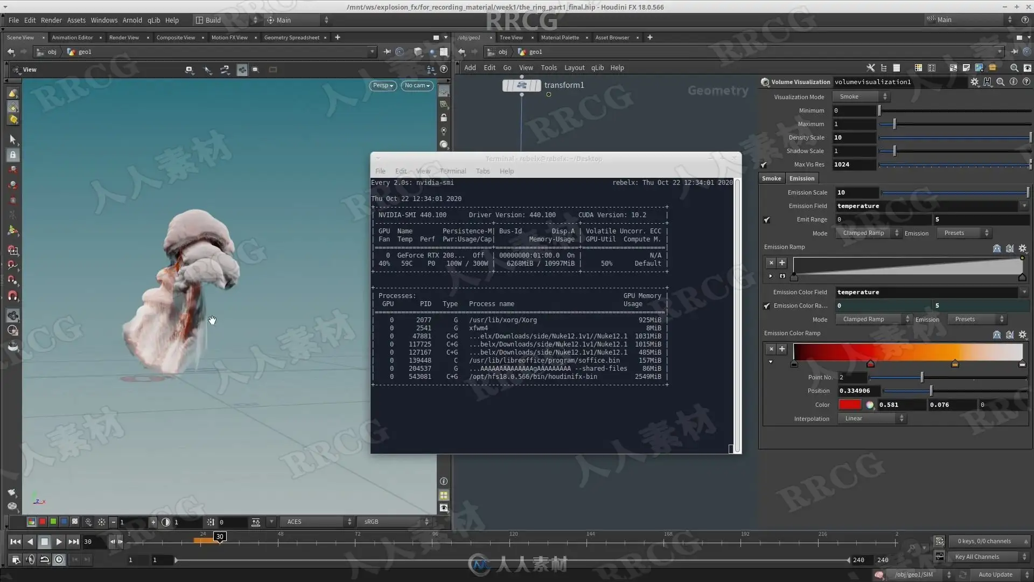Screen dimensions: 1034x582
Task: Click the search magnifier in parameter header
Action: coord(1000,82)
